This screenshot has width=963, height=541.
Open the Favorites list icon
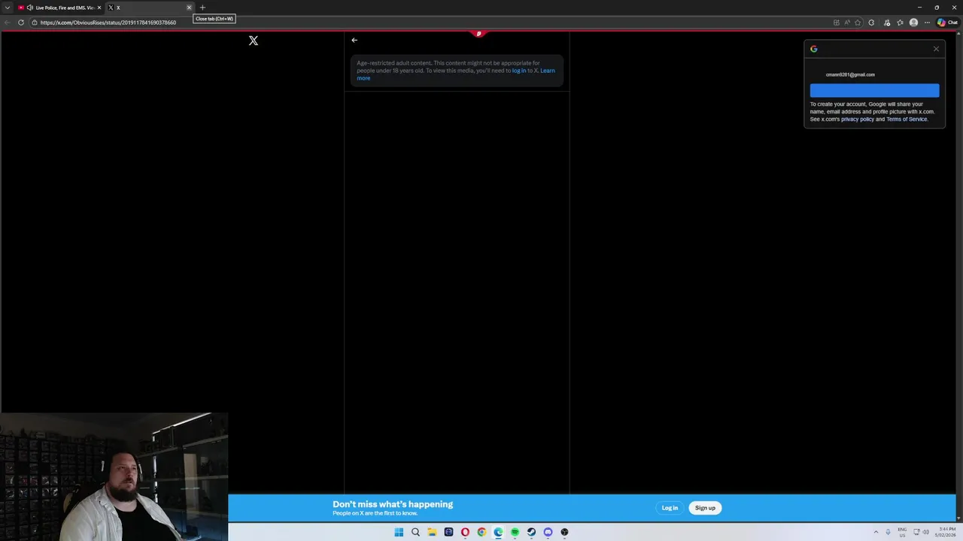(900, 23)
